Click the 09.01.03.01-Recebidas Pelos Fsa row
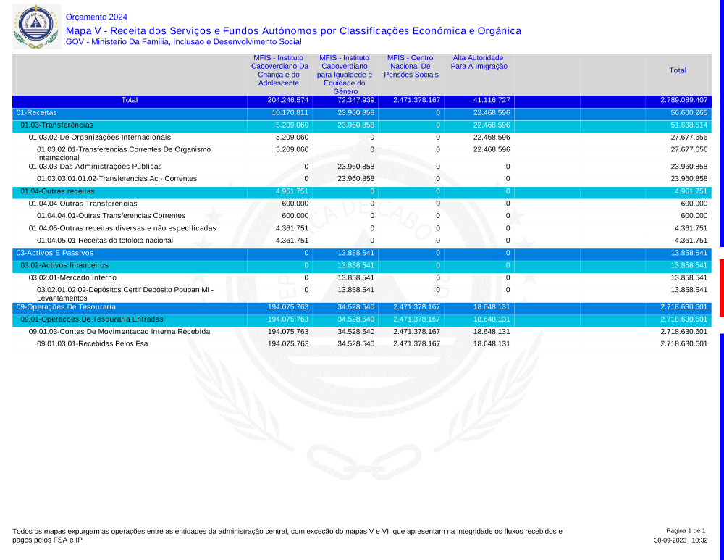This screenshot has width=724, height=560. pos(92,343)
